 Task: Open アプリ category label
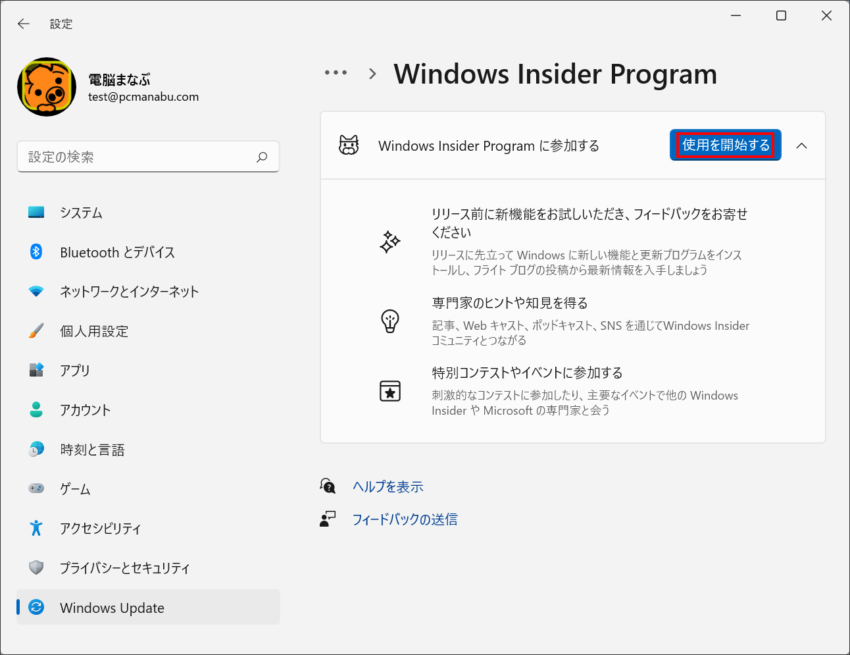(75, 371)
